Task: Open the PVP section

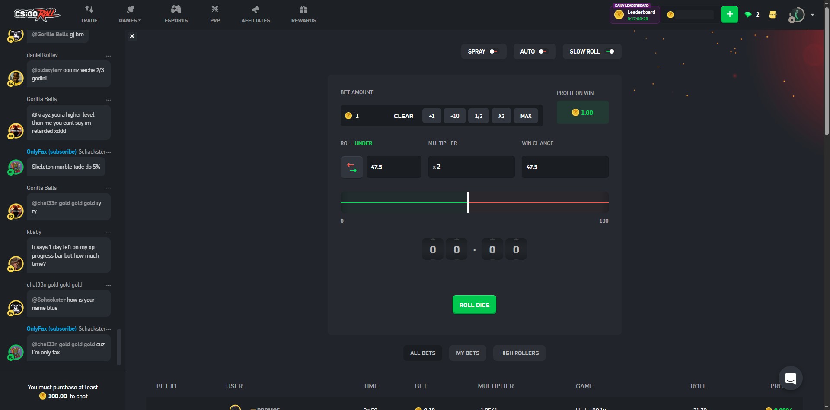Action: [215, 14]
